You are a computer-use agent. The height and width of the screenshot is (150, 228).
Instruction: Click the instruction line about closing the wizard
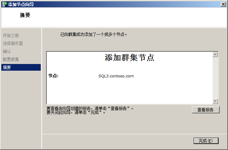[76, 112]
